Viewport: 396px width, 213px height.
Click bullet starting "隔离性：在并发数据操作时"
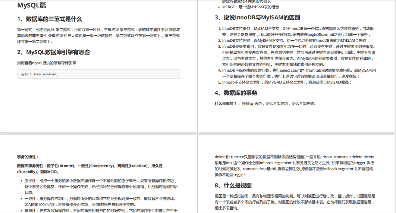click(101, 211)
